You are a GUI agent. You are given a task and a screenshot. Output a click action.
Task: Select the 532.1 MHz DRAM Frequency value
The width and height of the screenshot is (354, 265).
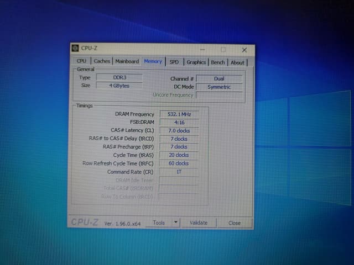(179, 114)
